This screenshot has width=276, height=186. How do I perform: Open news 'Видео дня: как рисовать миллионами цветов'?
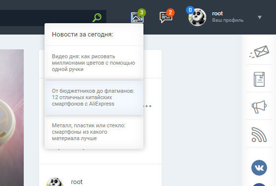coord(94,63)
